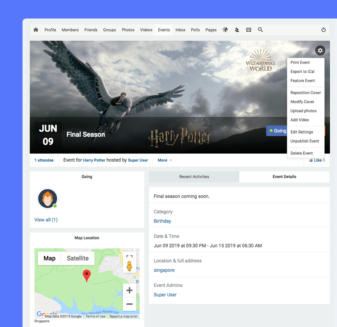Open the envelope messages icon

tap(249, 30)
